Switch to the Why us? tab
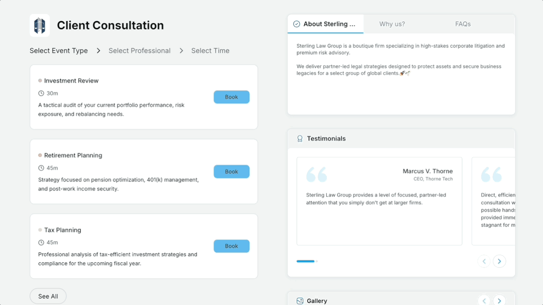543x305 pixels. (392, 23)
